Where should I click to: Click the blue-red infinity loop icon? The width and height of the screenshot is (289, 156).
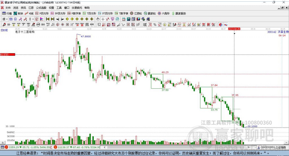click(225, 25)
